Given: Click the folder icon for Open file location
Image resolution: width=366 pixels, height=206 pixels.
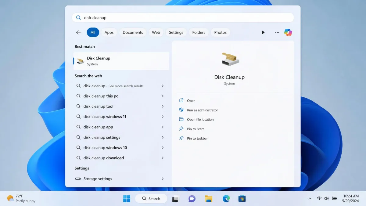Looking at the screenshot, I should click(x=181, y=119).
